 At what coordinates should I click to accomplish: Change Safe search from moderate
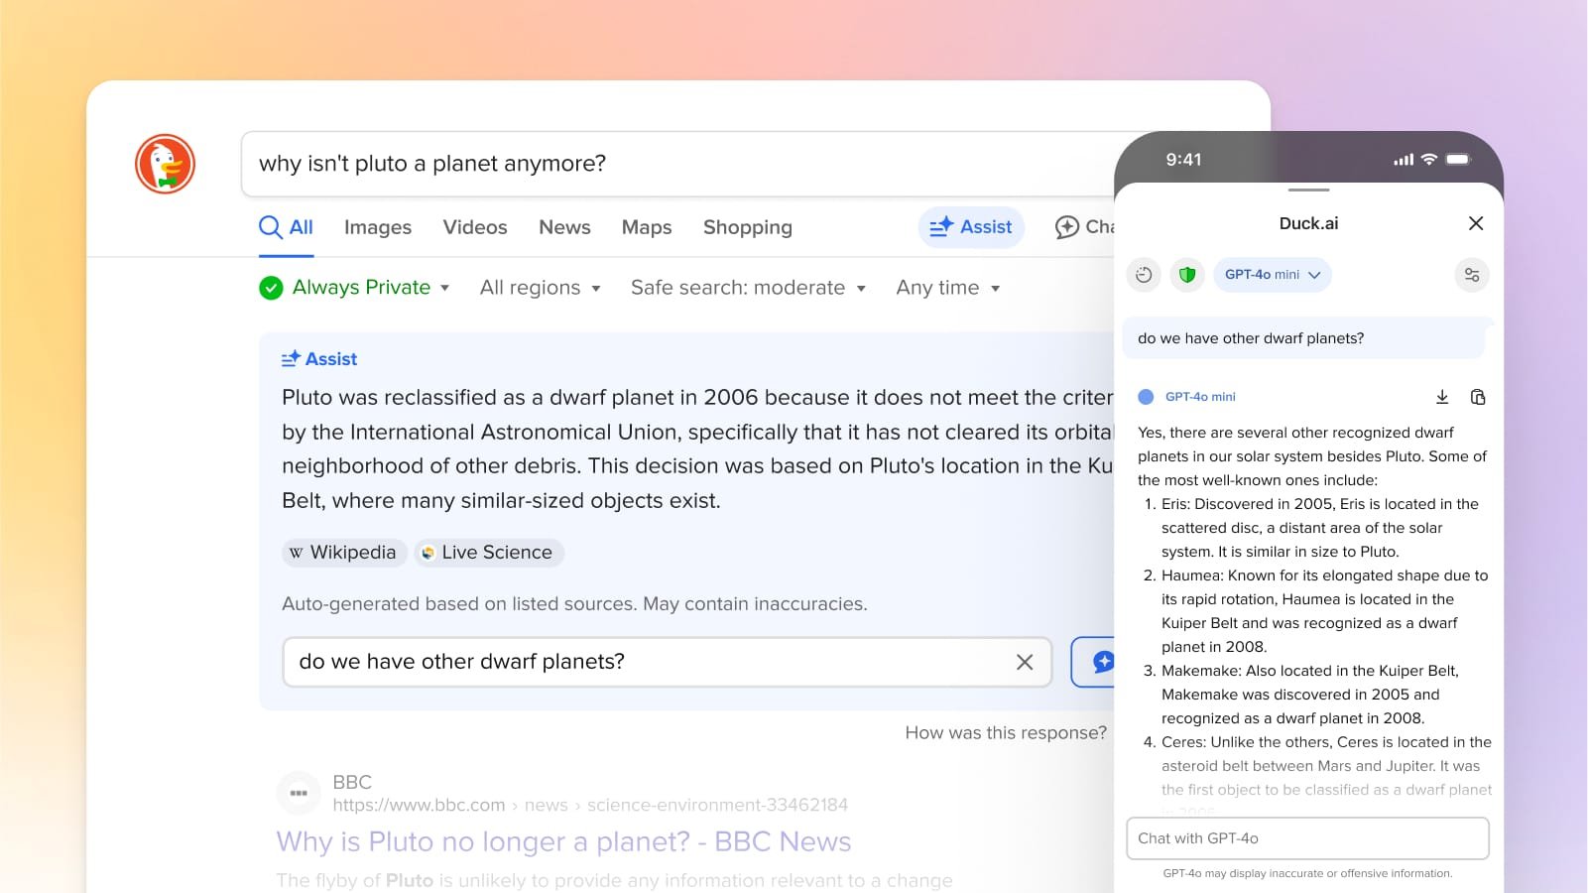click(x=748, y=288)
